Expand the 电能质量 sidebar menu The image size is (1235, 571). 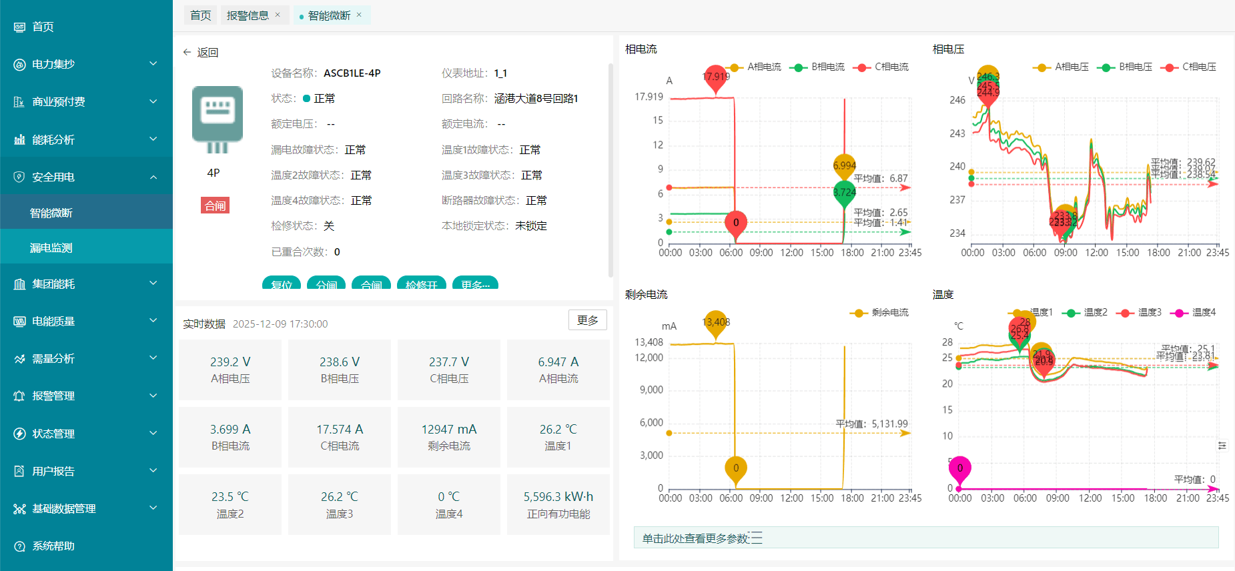86,321
